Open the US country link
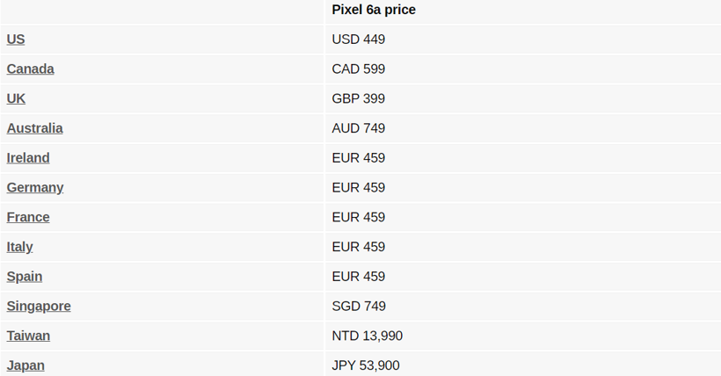 [16, 40]
